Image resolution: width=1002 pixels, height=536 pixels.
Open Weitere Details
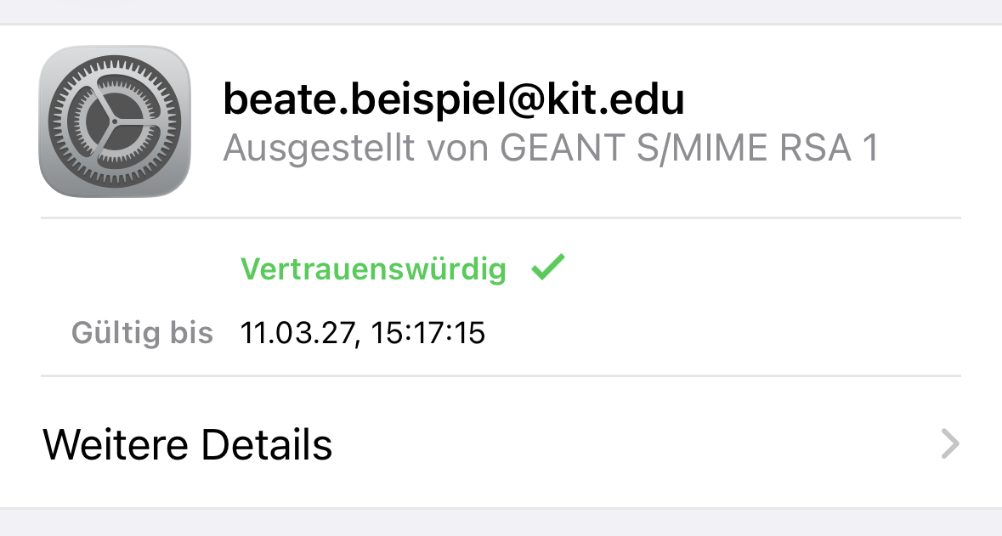point(187,444)
